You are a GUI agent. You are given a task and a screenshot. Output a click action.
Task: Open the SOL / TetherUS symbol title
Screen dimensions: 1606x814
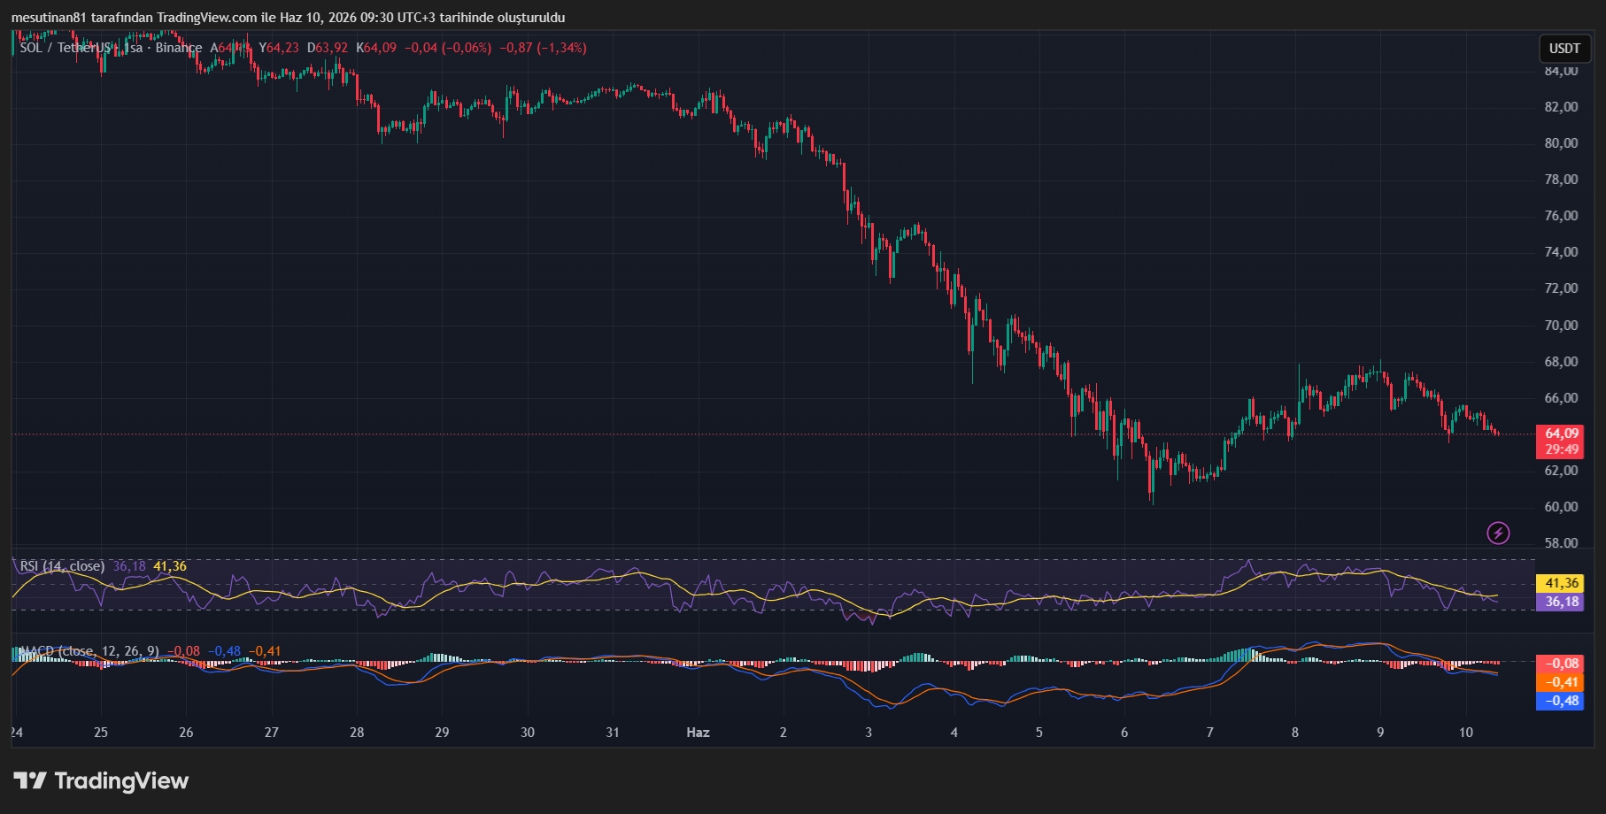[64, 48]
